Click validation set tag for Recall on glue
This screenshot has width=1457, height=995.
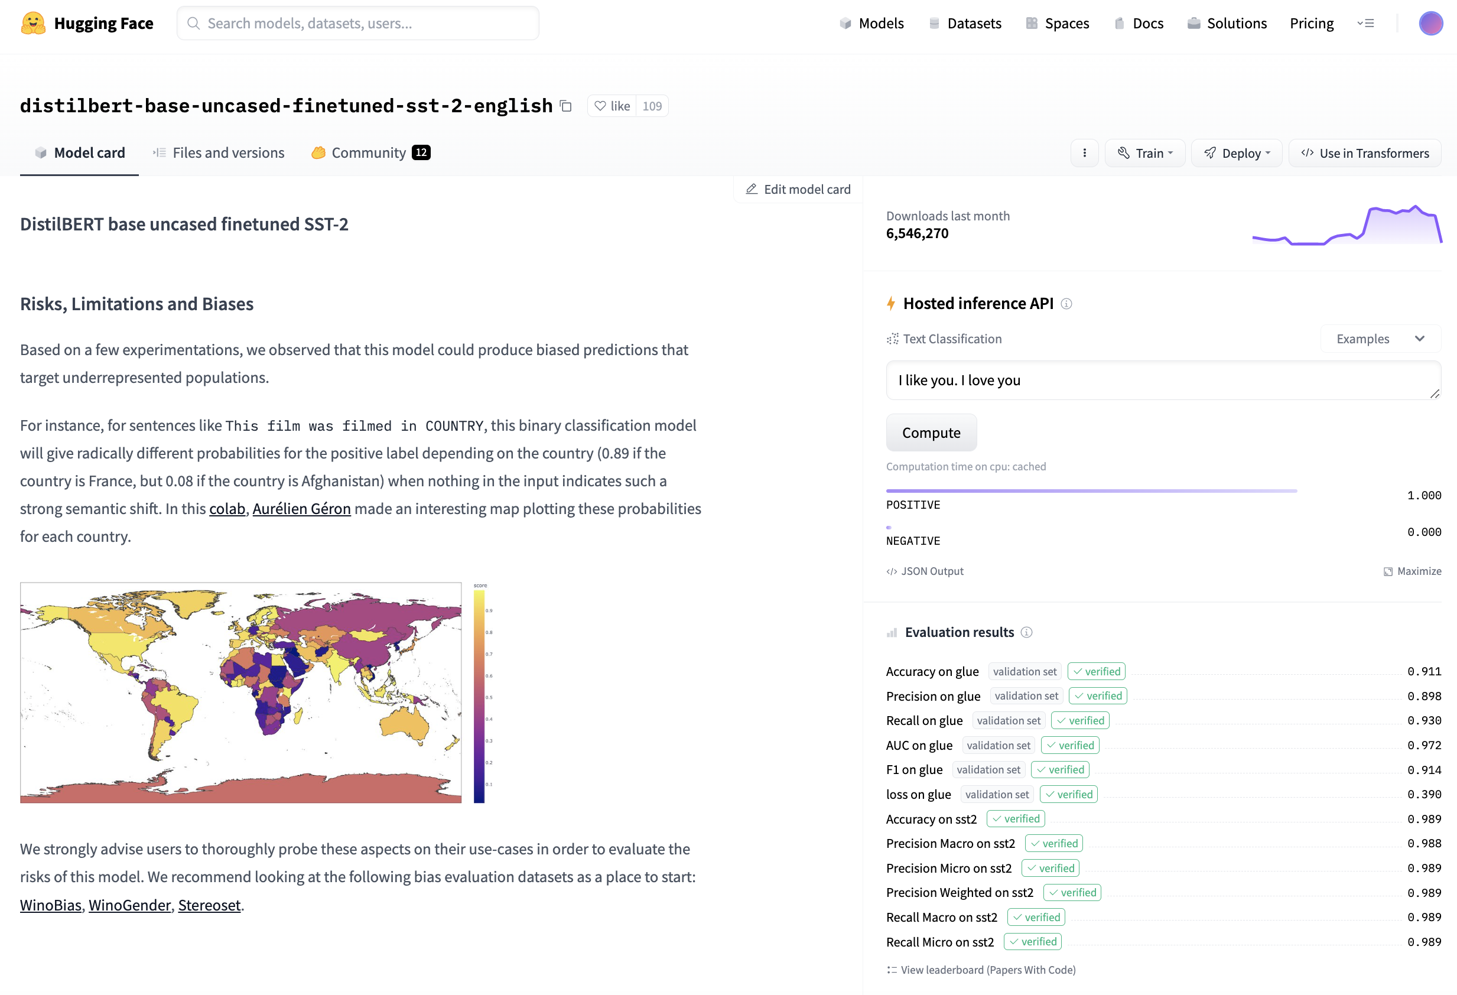click(x=1008, y=721)
